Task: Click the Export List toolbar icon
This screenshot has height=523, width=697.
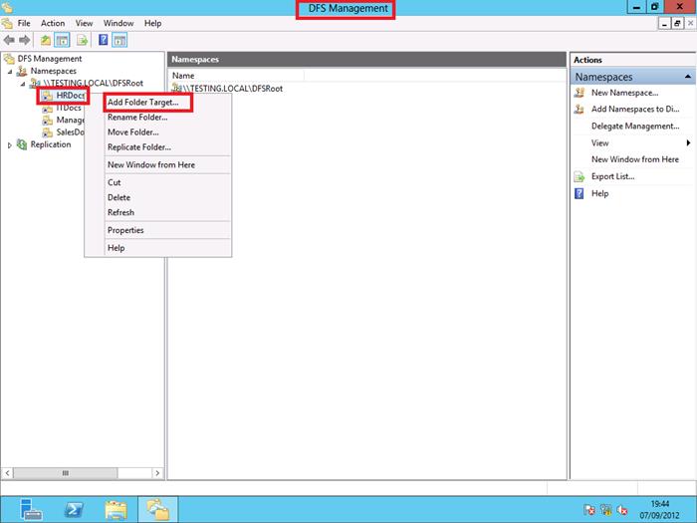Action: tap(83, 41)
